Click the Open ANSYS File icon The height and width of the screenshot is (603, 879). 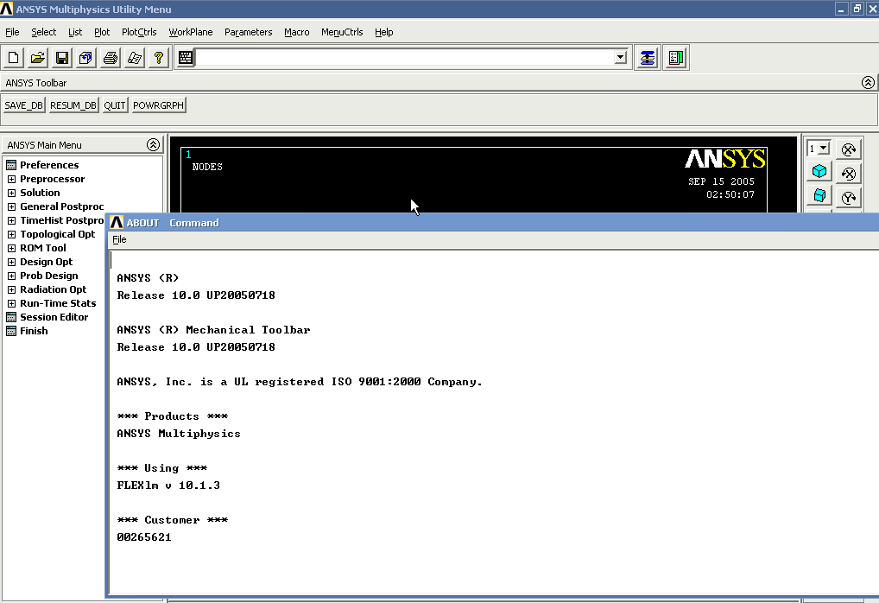click(x=37, y=58)
